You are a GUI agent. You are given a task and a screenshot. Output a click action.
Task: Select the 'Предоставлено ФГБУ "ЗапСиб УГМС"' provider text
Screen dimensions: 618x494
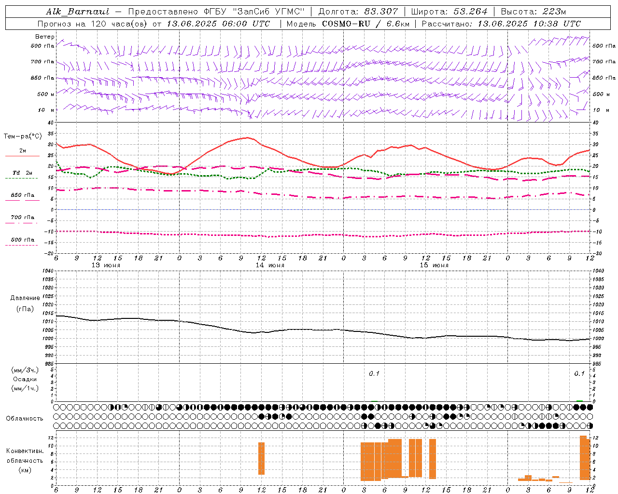click(x=217, y=12)
